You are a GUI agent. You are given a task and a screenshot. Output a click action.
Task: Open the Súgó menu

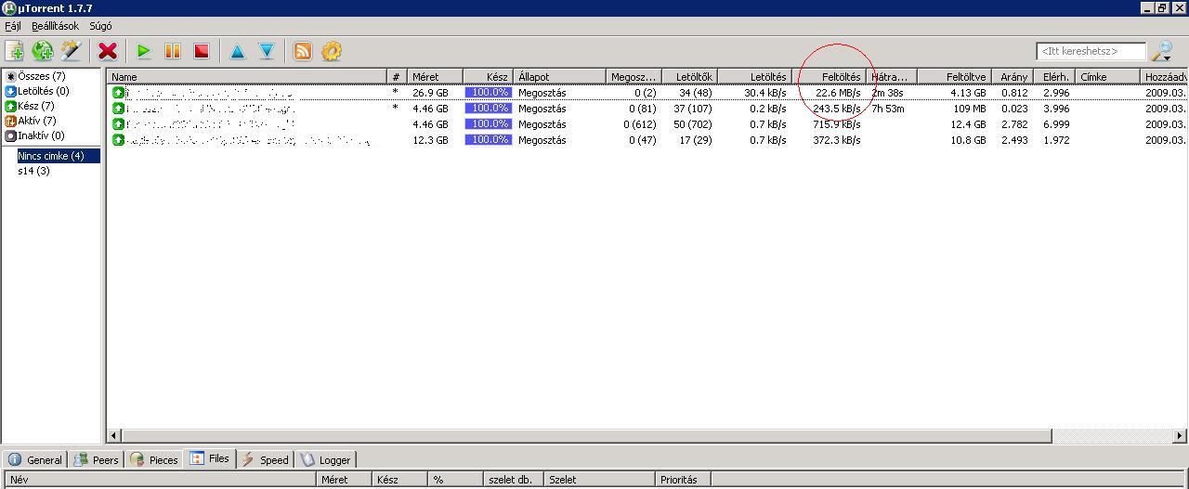(100, 26)
